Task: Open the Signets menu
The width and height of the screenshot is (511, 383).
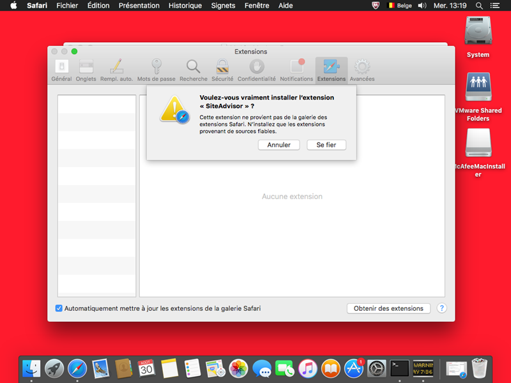Action: point(223,6)
